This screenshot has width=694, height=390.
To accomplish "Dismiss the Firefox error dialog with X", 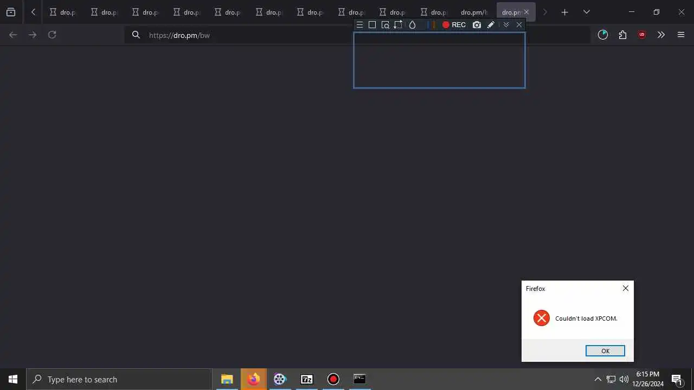I will click(626, 288).
